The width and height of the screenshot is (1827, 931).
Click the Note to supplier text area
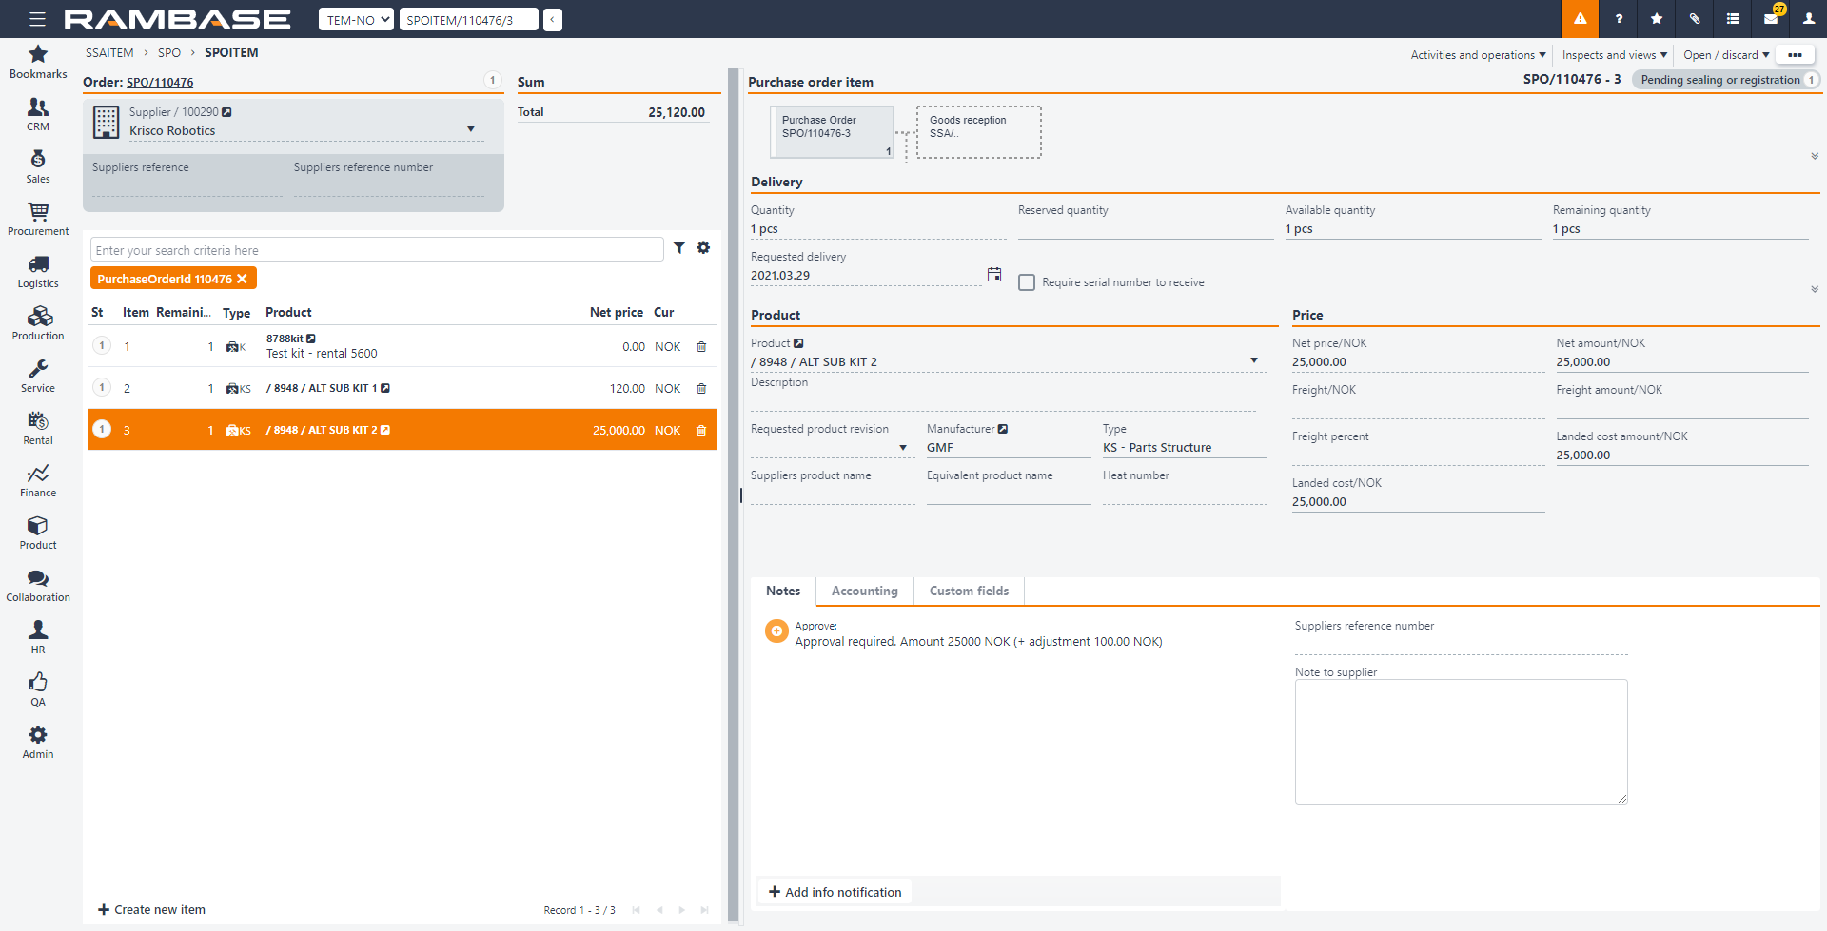1461,742
